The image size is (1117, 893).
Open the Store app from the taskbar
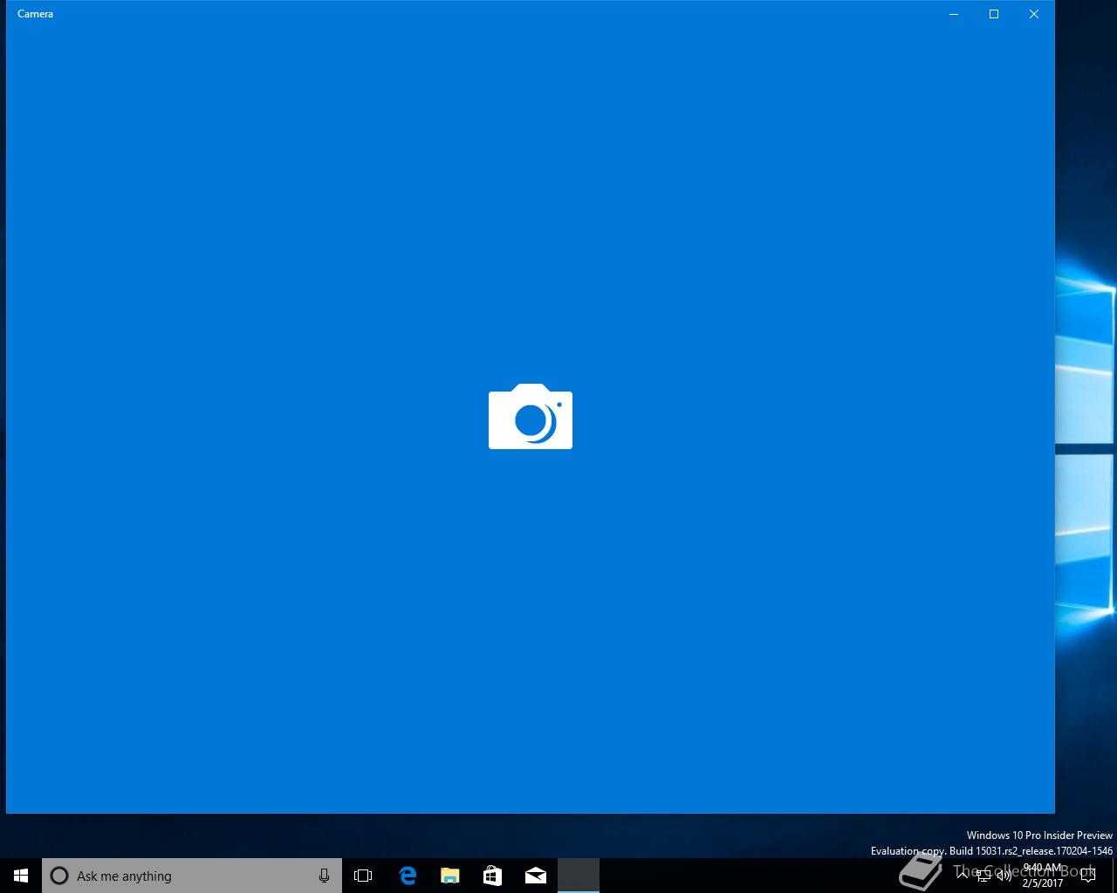492,876
